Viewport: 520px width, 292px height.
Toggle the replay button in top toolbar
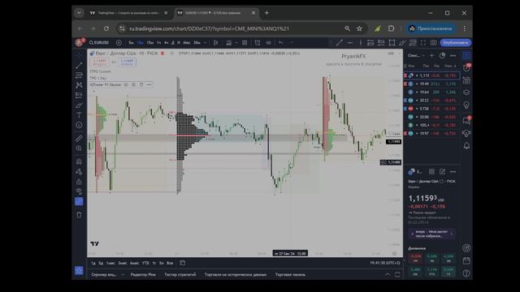coord(268,43)
